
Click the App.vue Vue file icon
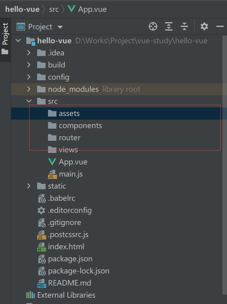tap(52, 162)
